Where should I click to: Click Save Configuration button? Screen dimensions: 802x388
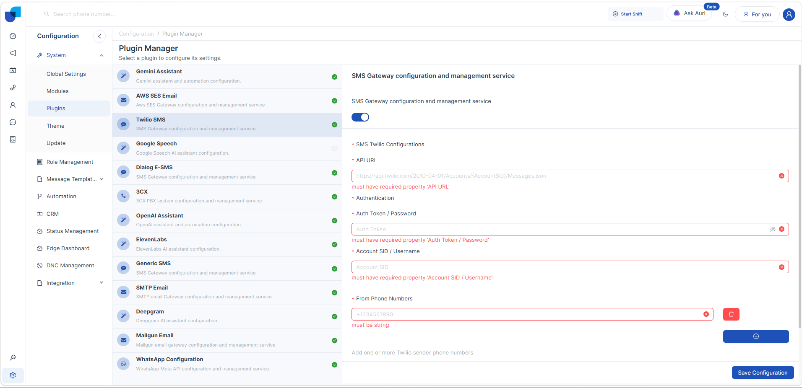(762, 373)
